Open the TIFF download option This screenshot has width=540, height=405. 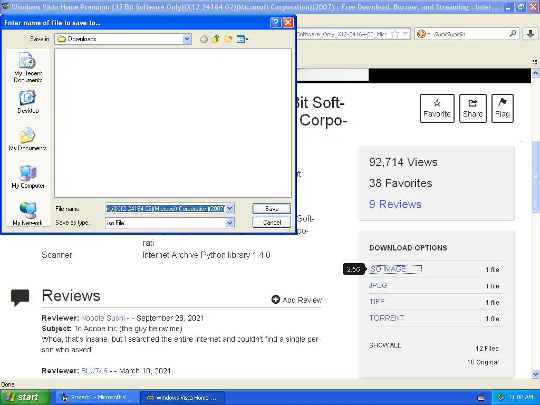point(377,302)
